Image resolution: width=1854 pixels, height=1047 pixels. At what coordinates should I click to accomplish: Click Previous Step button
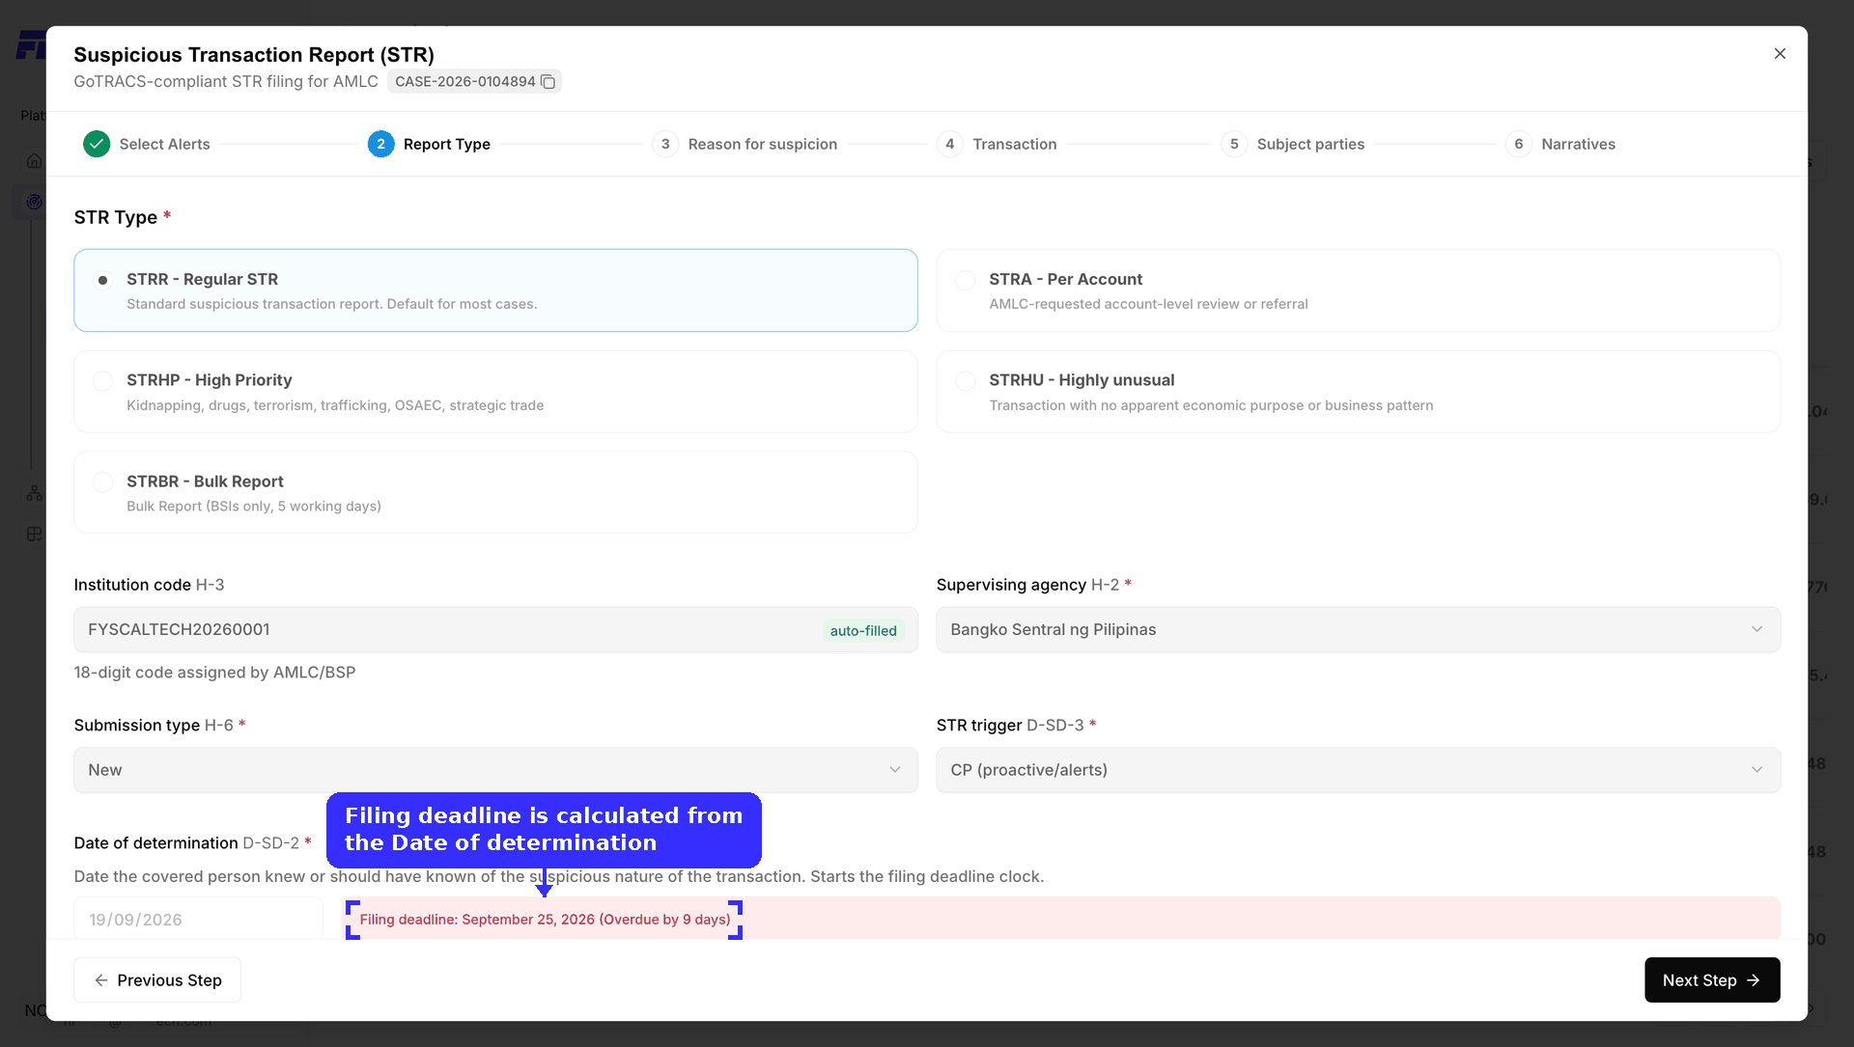157,980
